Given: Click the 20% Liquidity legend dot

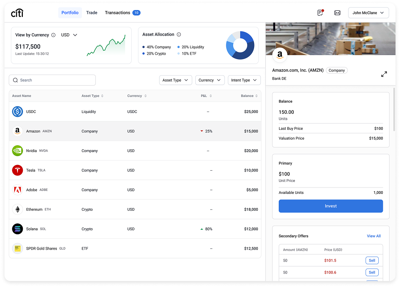Looking at the screenshot, I should pyautogui.click(x=178, y=47).
